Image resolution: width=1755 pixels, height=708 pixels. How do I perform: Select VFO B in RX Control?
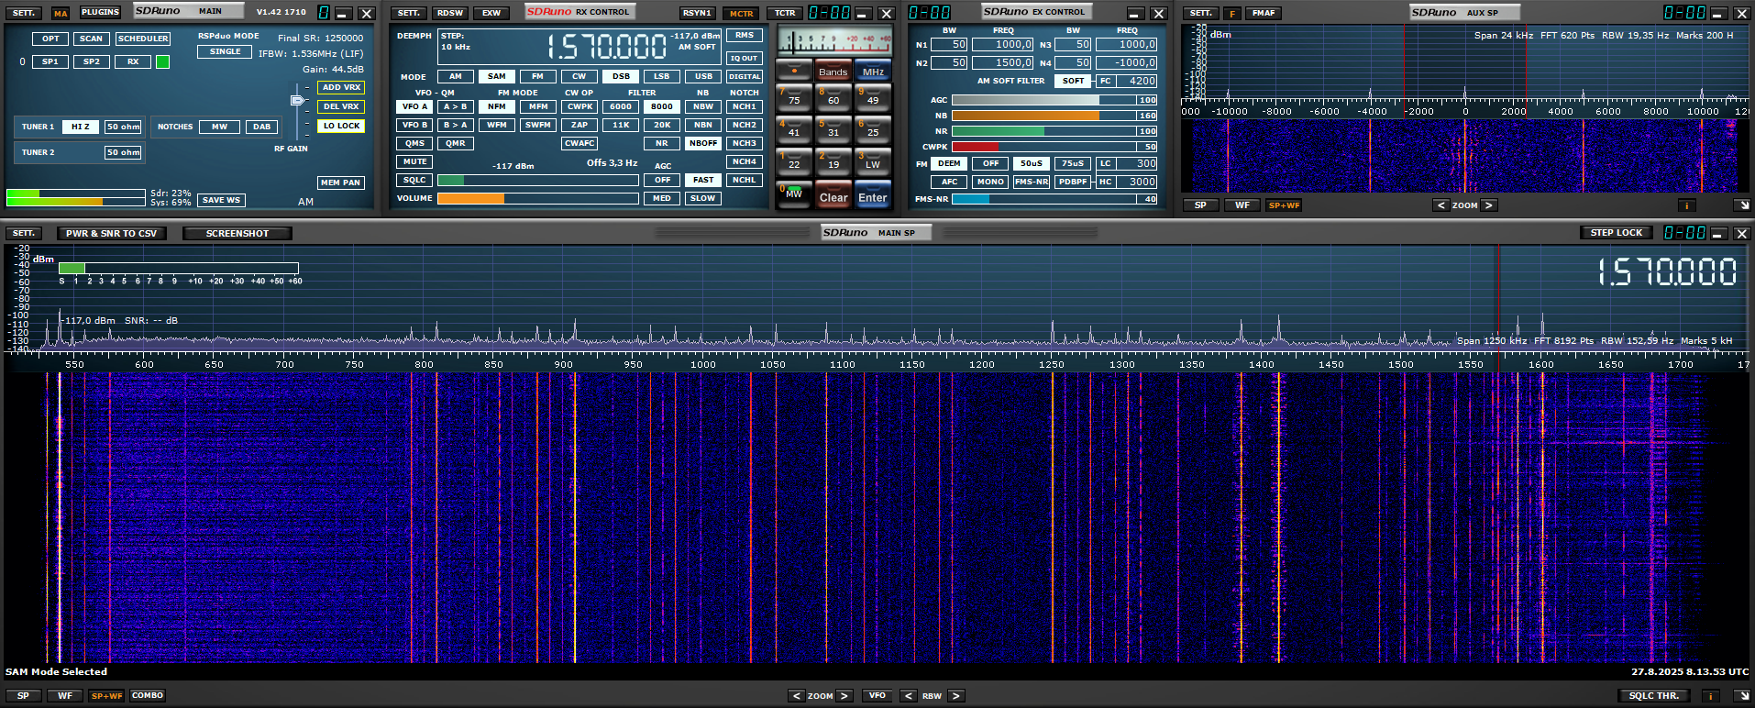(x=415, y=125)
